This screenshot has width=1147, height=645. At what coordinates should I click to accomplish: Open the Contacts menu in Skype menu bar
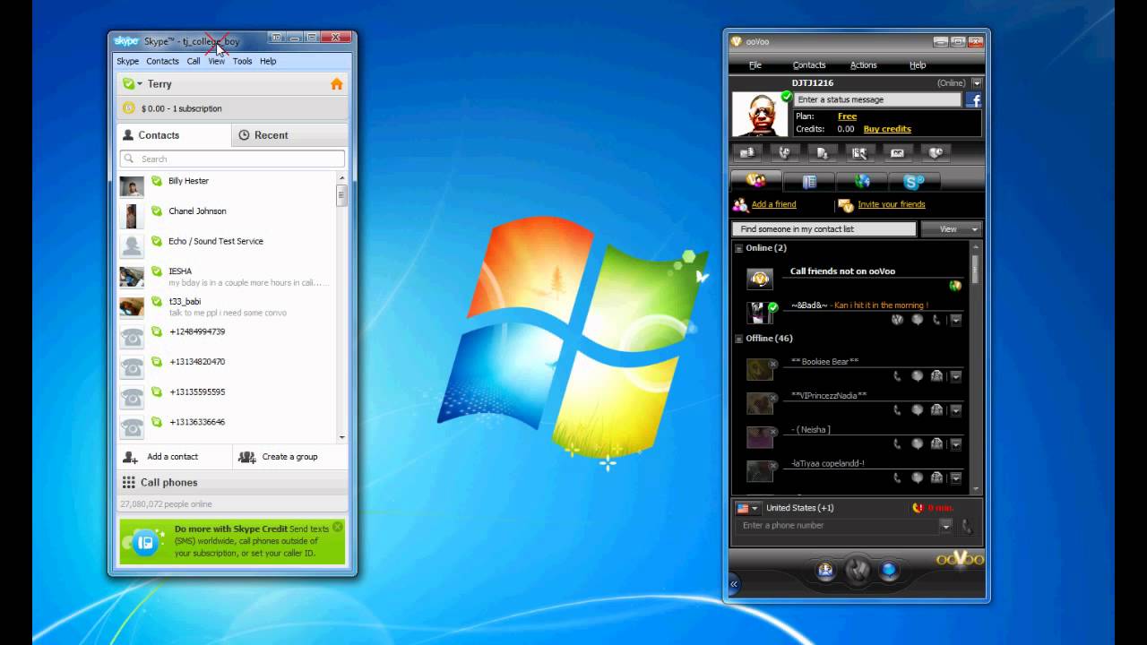coord(162,61)
